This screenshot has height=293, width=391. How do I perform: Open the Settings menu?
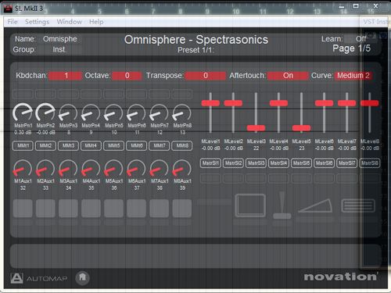pyautogui.click(x=37, y=22)
